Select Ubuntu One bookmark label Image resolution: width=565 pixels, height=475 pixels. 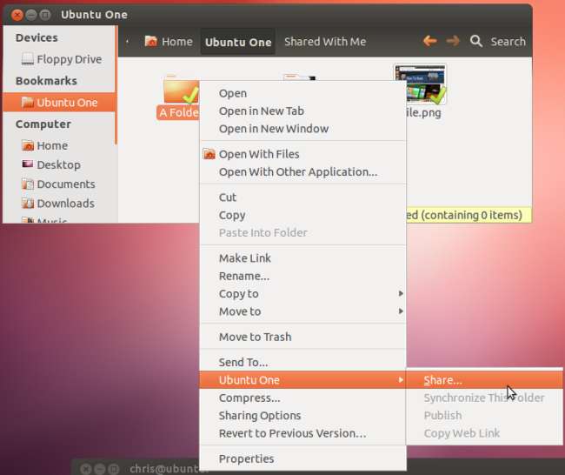click(x=67, y=103)
